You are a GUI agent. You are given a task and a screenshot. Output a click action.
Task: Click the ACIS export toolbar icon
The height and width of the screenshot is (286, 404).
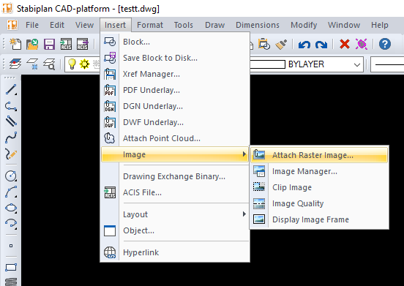coord(83,44)
